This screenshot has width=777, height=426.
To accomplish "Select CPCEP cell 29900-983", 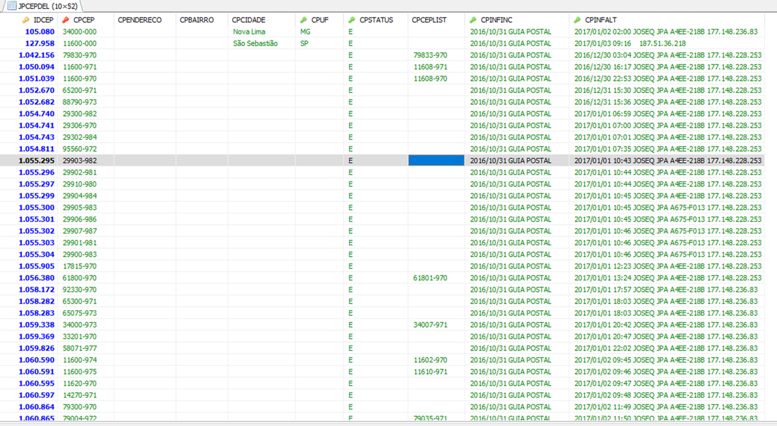I will pyautogui.click(x=80, y=255).
